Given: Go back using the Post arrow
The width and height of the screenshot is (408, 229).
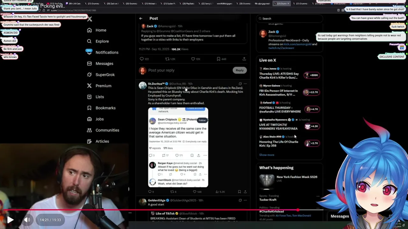Looking at the screenshot, I should [141, 18].
